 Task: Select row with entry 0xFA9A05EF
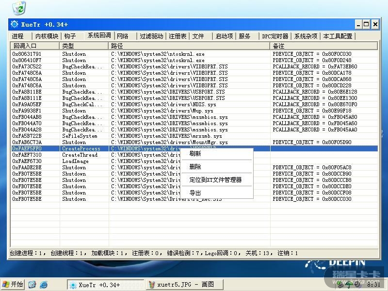(x=194, y=104)
